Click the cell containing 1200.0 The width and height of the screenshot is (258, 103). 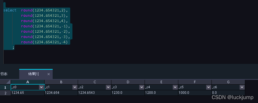coord(161,93)
